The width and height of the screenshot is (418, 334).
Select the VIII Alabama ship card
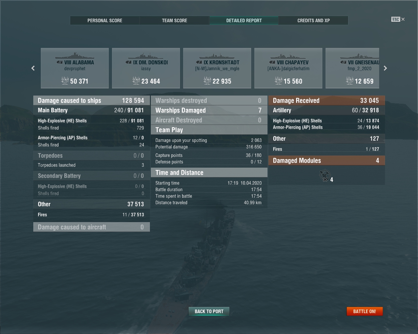tap(75, 68)
